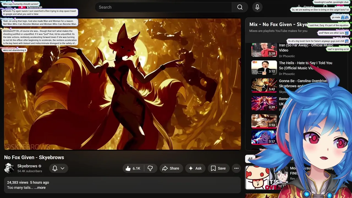The height and width of the screenshot is (198, 352).
Task: Open the mushroom IT'S OVER recommended thumbnail
Action: coord(266,178)
